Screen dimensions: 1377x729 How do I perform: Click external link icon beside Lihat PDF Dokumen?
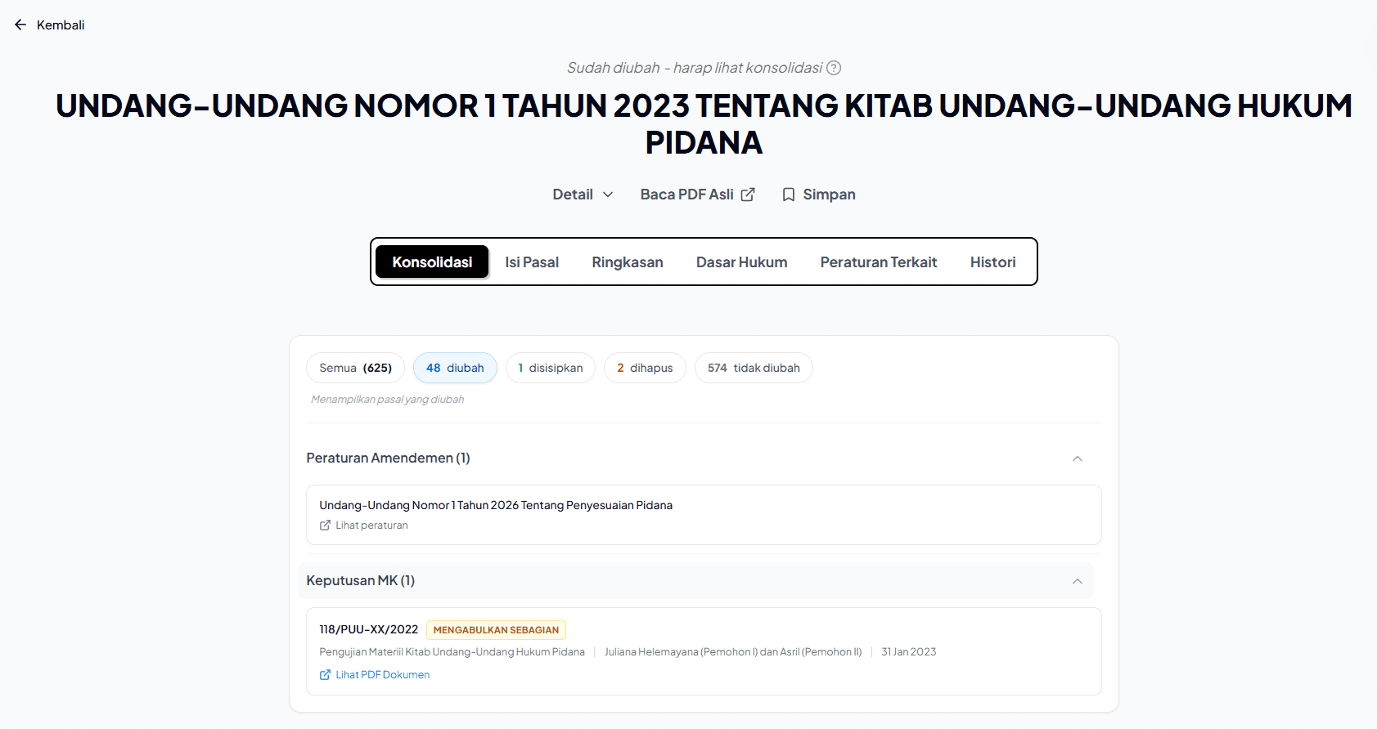(325, 675)
